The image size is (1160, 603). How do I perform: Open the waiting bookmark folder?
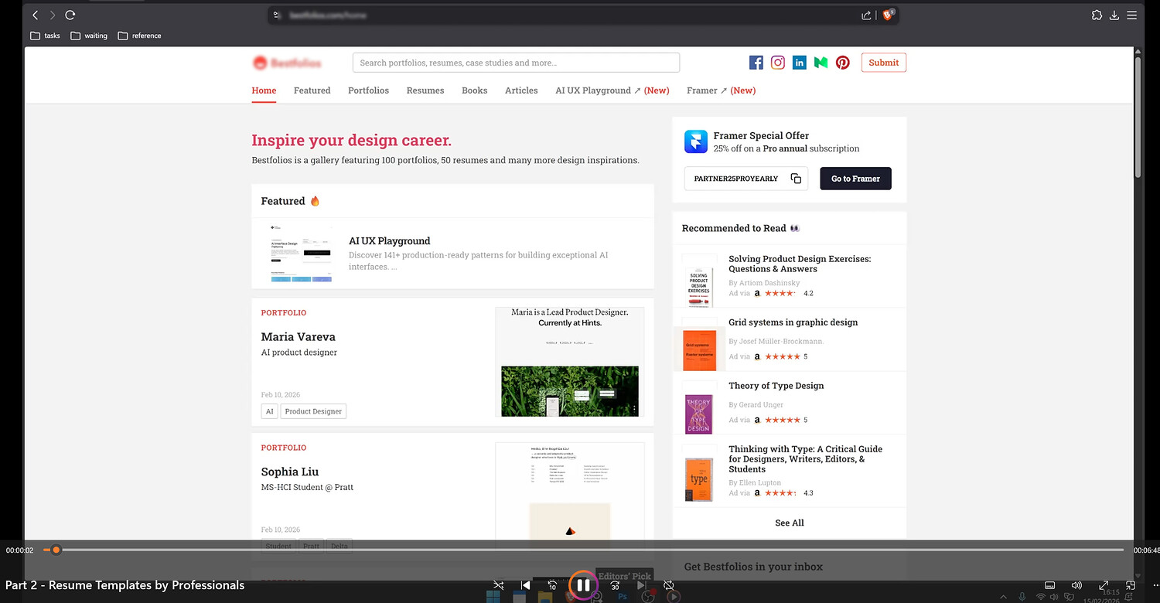(x=89, y=36)
